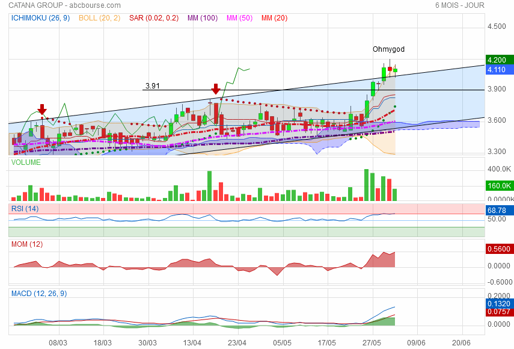Click the blue 0.1320 MACD tag
This screenshot has width=514, height=349.
click(499, 304)
